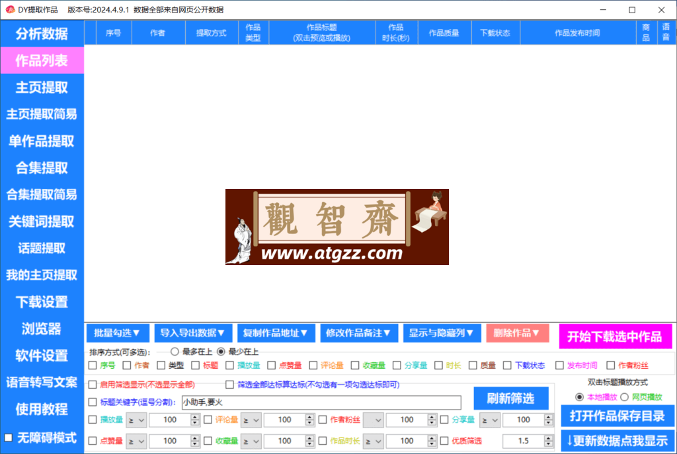Click the 序号 column header
The image size is (677, 454).
pyautogui.click(x=114, y=33)
